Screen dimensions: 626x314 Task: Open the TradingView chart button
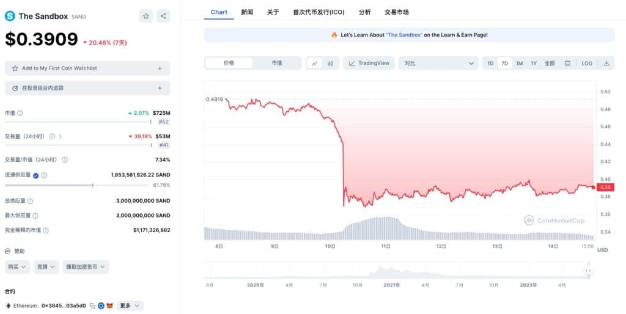(368, 63)
